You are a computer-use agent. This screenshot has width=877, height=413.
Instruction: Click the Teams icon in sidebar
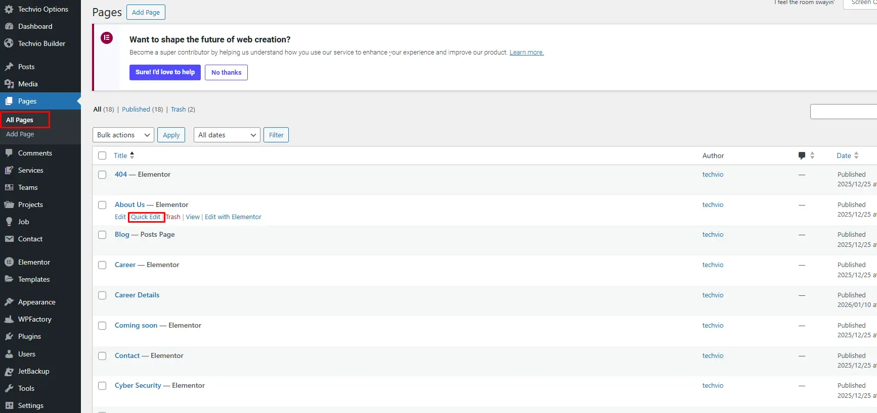[9, 187]
